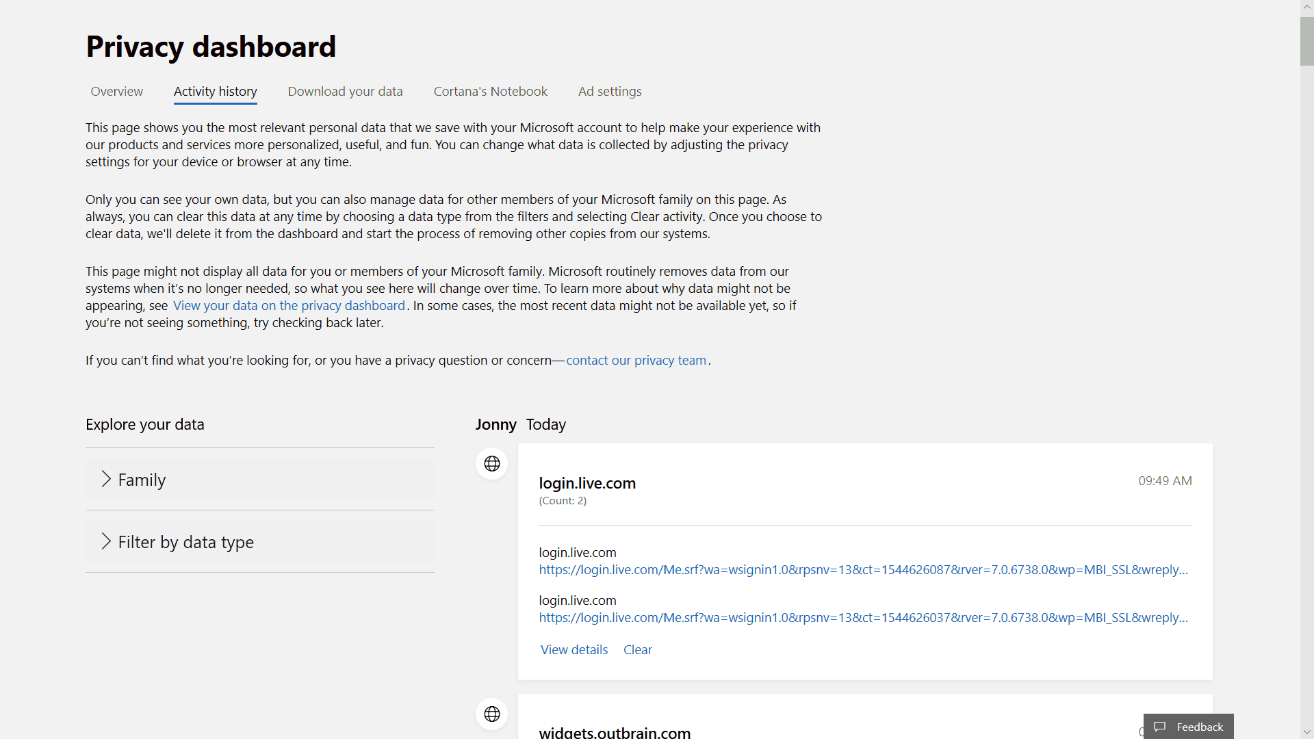
Task: Switch to Download your data tab
Action: pyautogui.click(x=345, y=92)
